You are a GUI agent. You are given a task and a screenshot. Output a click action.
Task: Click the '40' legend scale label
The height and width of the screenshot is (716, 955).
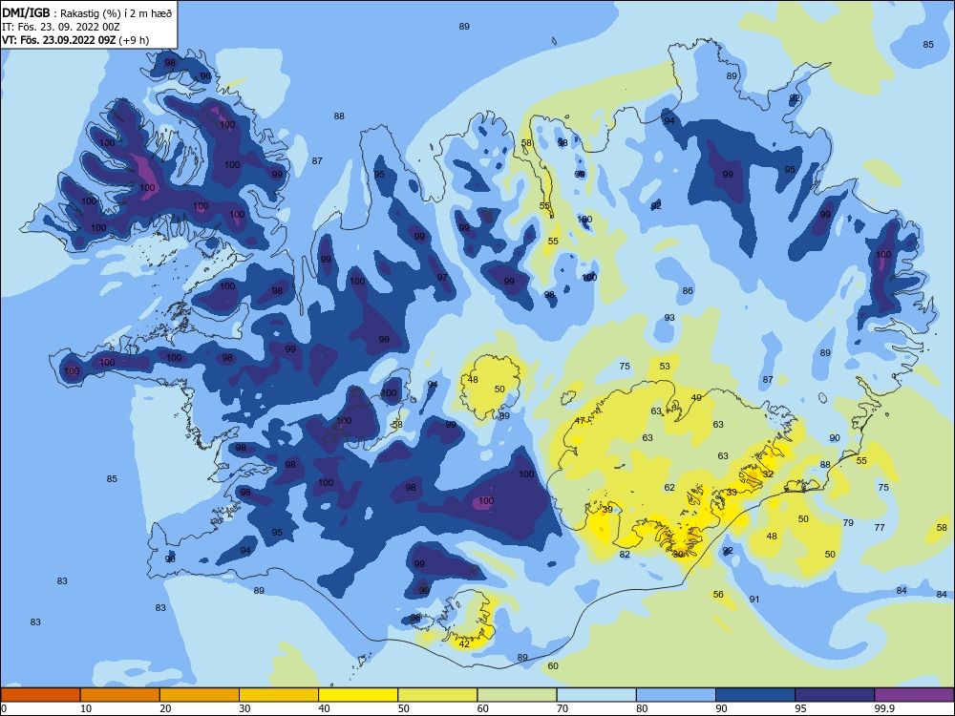click(325, 708)
